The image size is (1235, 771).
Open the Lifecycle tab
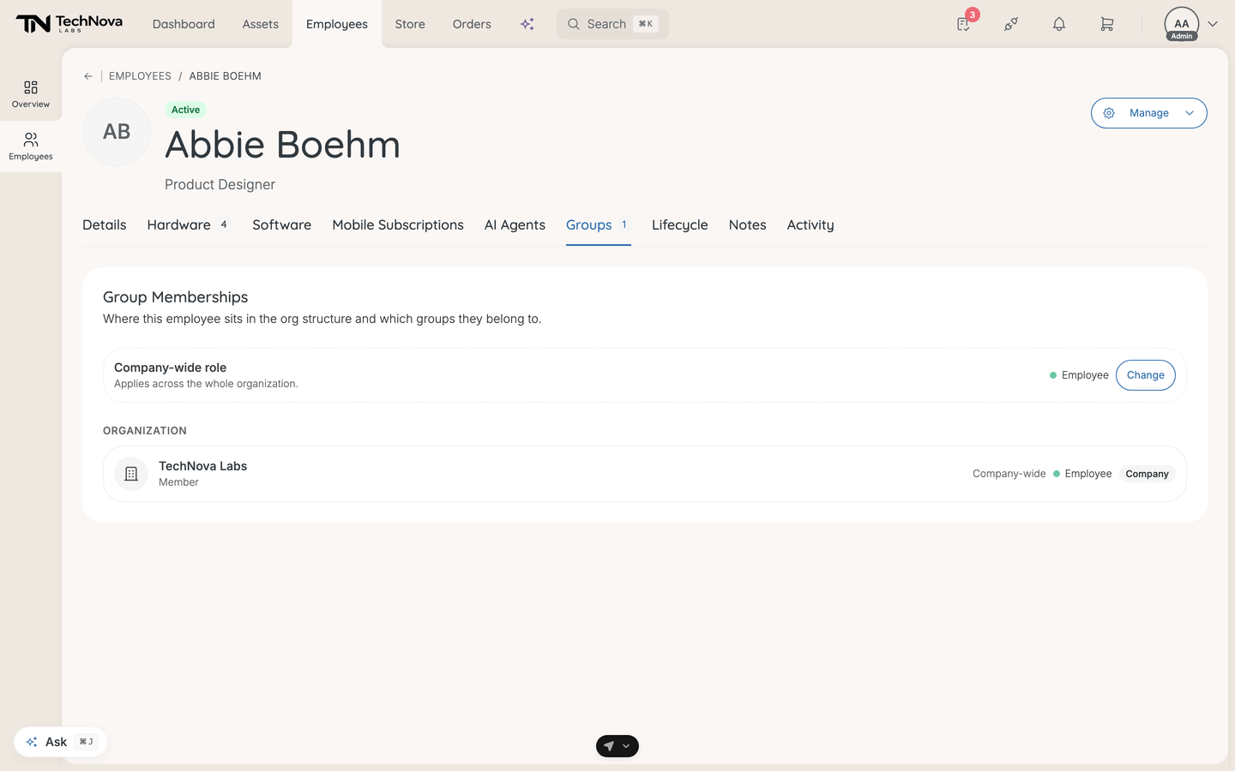pyautogui.click(x=680, y=225)
